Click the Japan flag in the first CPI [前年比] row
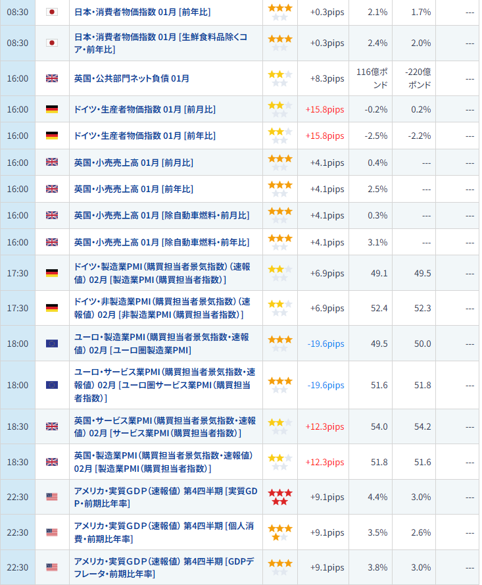Image resolution: width=482 pixels, height=585 pixels. coord(52,12)
